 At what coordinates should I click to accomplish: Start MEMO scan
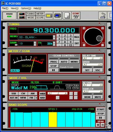pos(74,62)
